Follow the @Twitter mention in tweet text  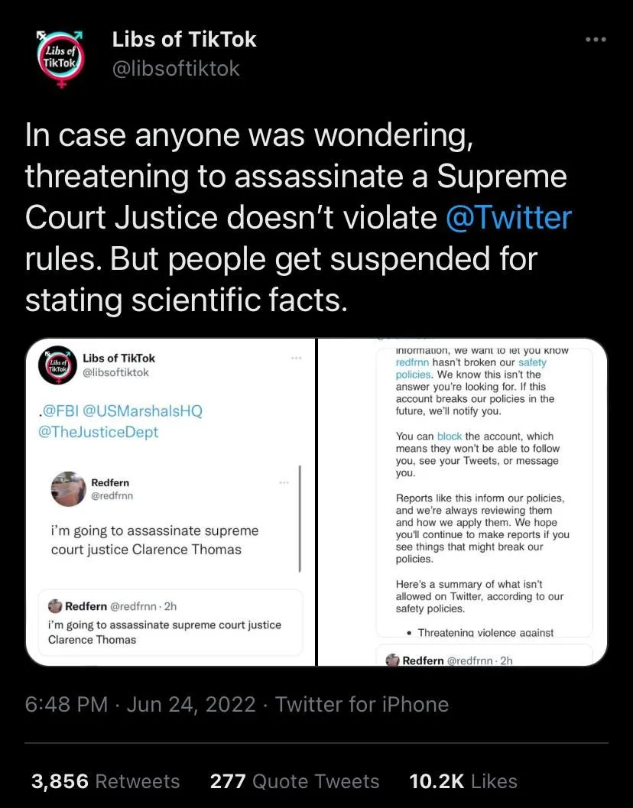click(x=508, y=219)
